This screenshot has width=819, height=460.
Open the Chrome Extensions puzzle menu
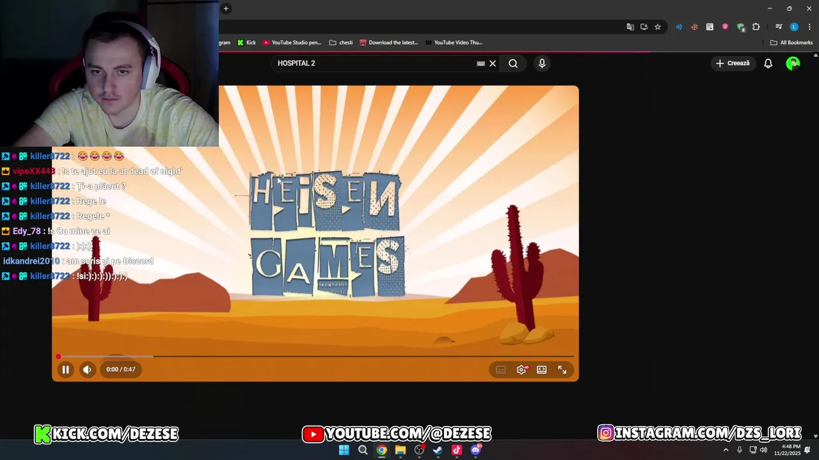(x=756, y=27)
